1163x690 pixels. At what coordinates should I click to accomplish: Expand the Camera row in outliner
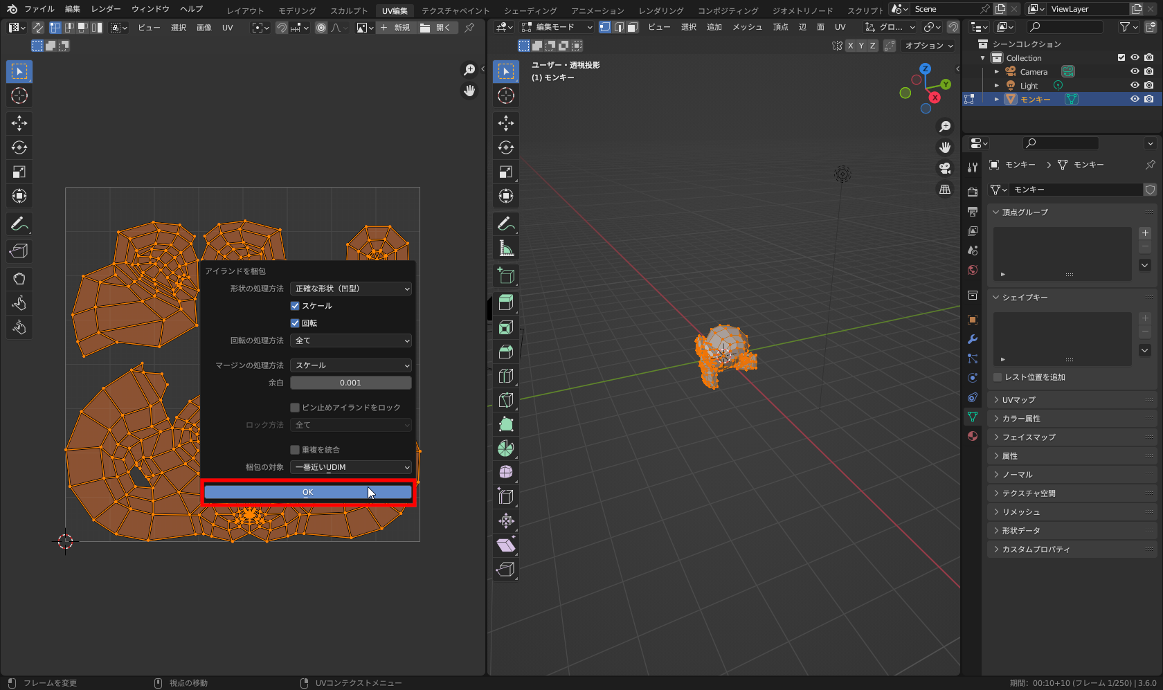997,72
